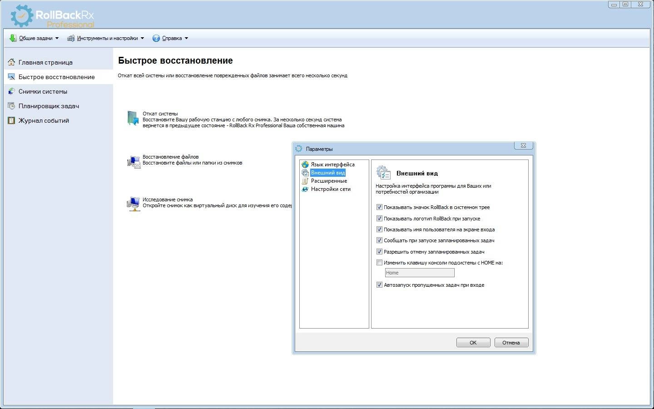This screenshot has height=409, width=654.
Task: Click the Исследование снимка monitor icon
Action: (134, 204)
